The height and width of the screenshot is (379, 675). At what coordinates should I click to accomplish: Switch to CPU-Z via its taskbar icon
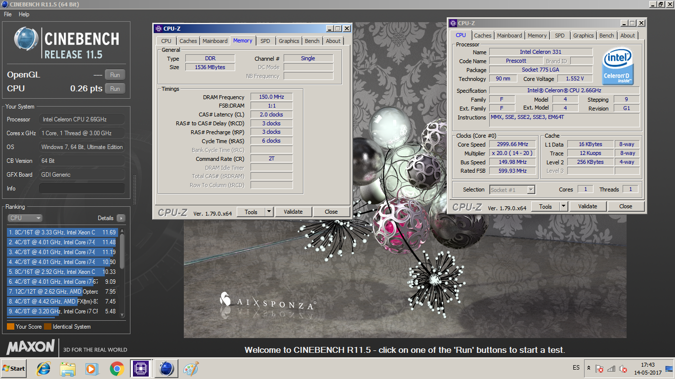tap(141, 369)
